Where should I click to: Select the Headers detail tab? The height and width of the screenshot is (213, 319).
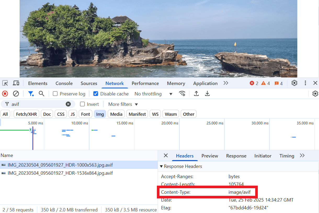(x=185, y=156)
